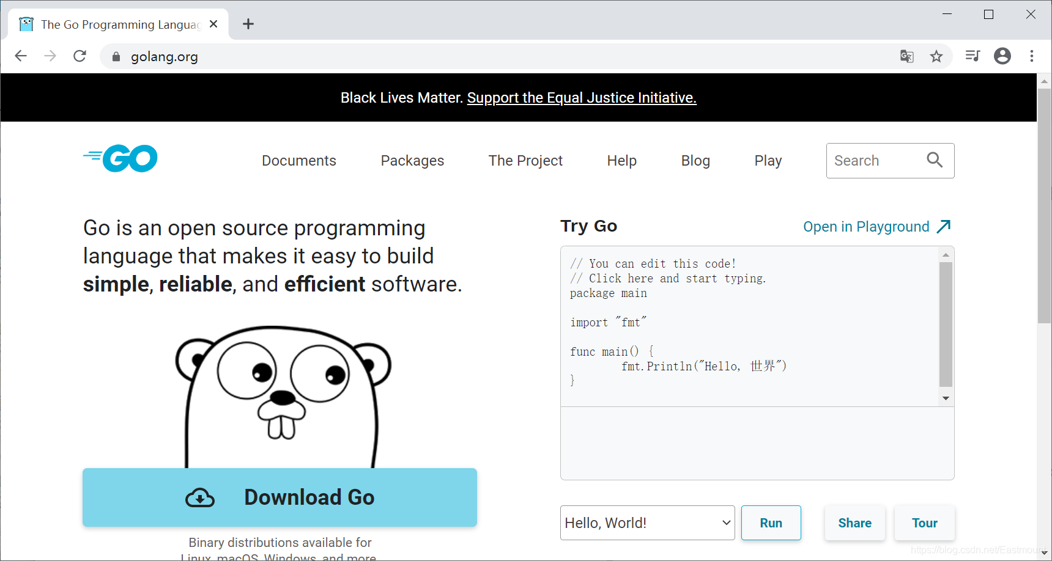Close the Chrome window
1052x561 pixels.
(x=1031, y=14)
